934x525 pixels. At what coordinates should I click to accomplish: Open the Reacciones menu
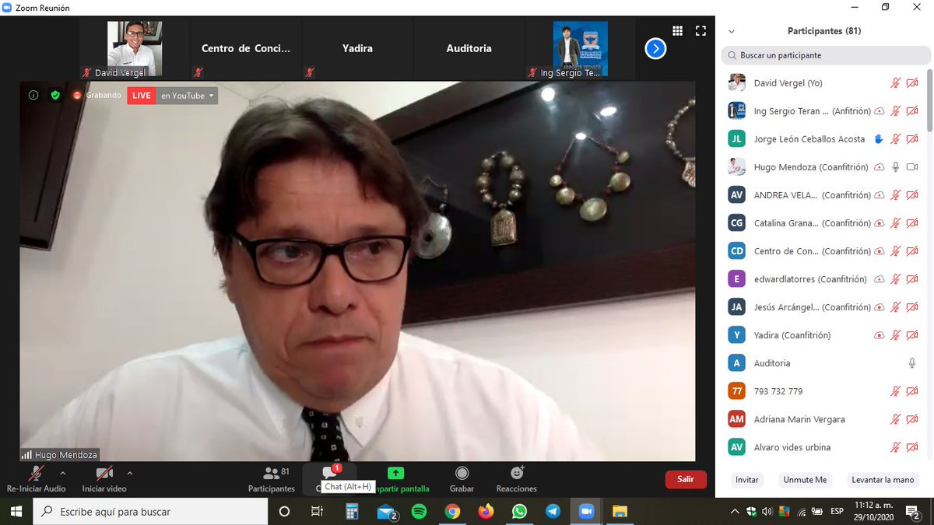(x=517, y=479)
